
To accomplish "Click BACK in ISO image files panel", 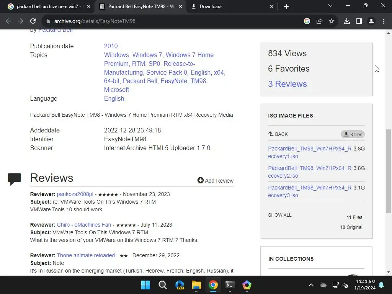I will pos(278,134).
